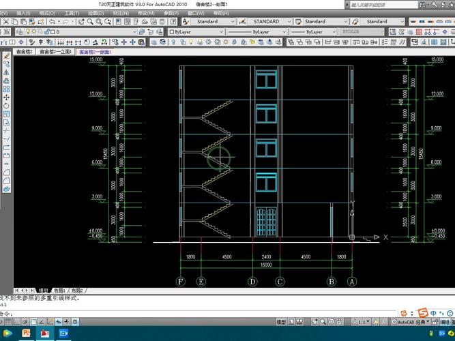
Task: Open the multileader style Standard dropdown
Action: (x=382, y=22)
